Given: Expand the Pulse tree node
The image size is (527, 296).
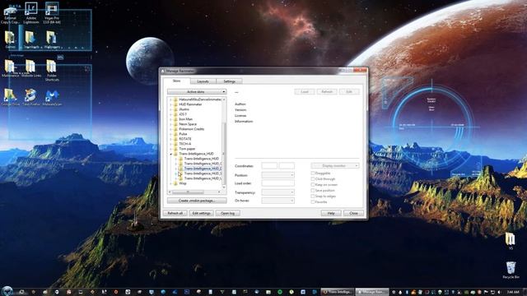Looking at the screenshot, I should [170, 134].
